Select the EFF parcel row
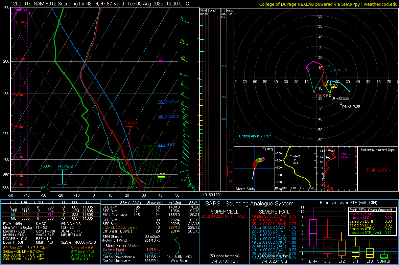Viewport: 399px width, 265px height. pyautogui.click(x=51, y=211)
